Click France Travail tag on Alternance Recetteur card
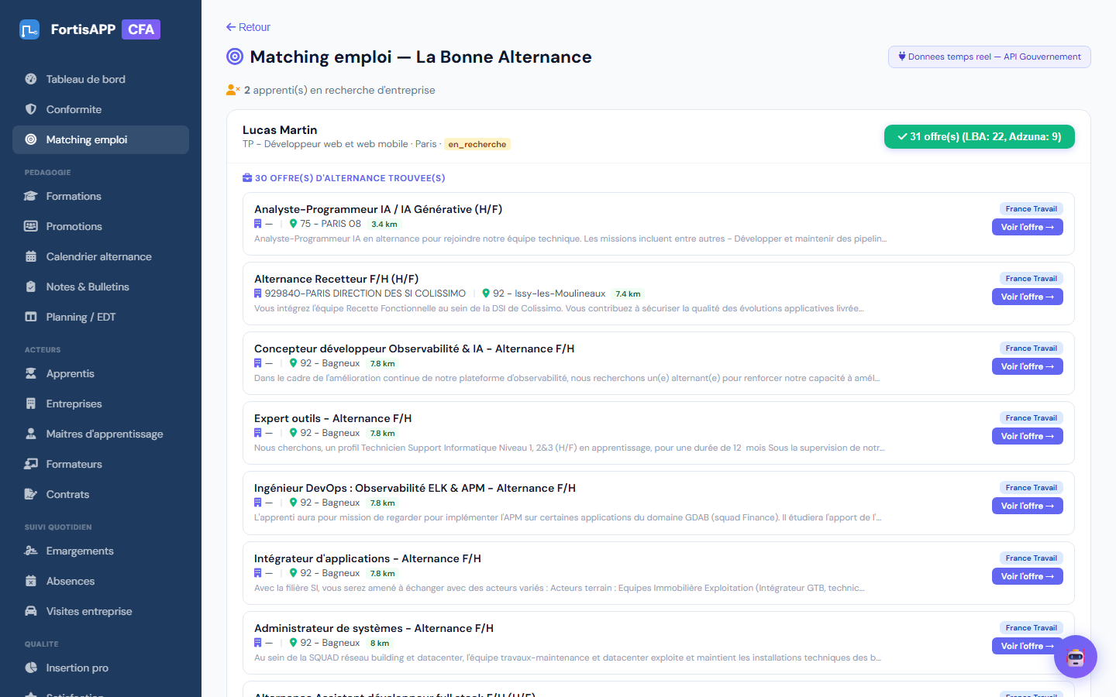The width and height of the screenshot is (1116, 697). pyautogui.click(x=1031, y=279)
